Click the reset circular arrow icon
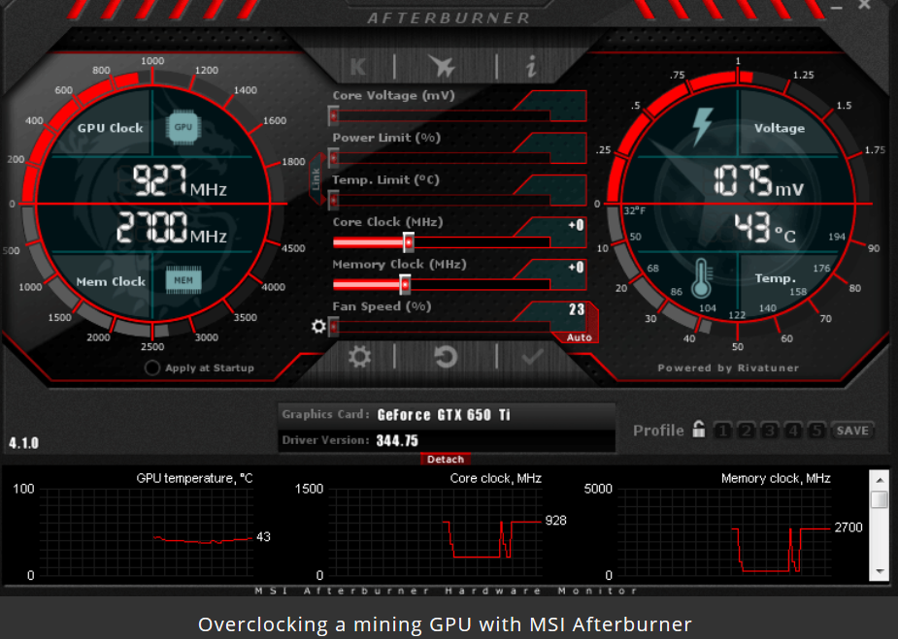The height and width of the screenshot is (639, 898). tap(446, 357)
